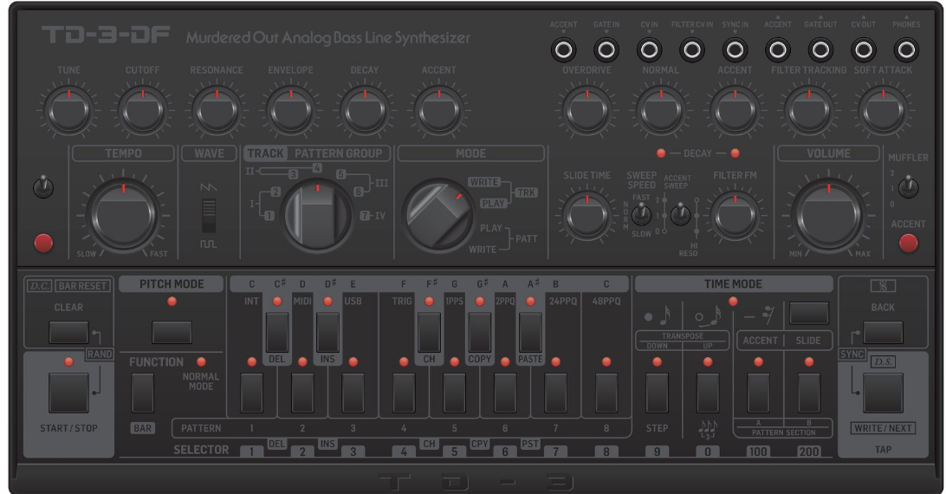Image resolution: width=946 pixels, height=494 pixels.
Task: Click the Clear button
Action: [68, 332]
